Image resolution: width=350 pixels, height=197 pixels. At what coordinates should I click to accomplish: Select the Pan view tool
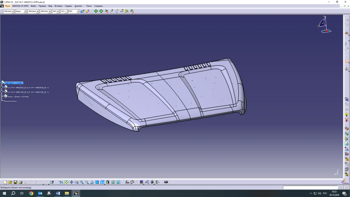click(72, 182)
